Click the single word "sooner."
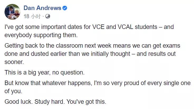The image size is (194, 109). pyautogui.click(x=14, y=62)
